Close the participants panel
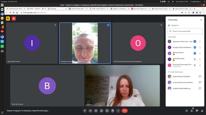Image resolution: width=206 pixels, height=115 pixels. click(x=201, y=20)
